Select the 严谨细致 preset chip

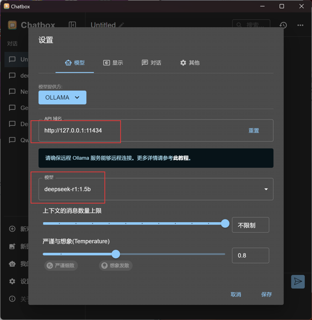point(61,266)
